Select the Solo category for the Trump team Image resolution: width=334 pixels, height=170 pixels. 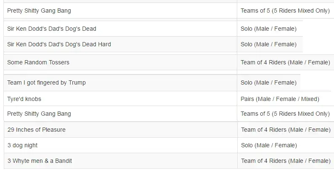[x=268, y=82]
